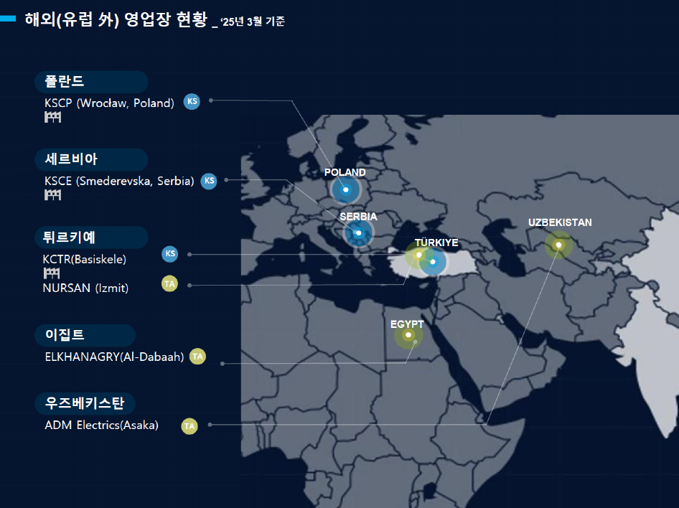
Task: Select the factory icon under KSCE Serbia
Action: 53,195
